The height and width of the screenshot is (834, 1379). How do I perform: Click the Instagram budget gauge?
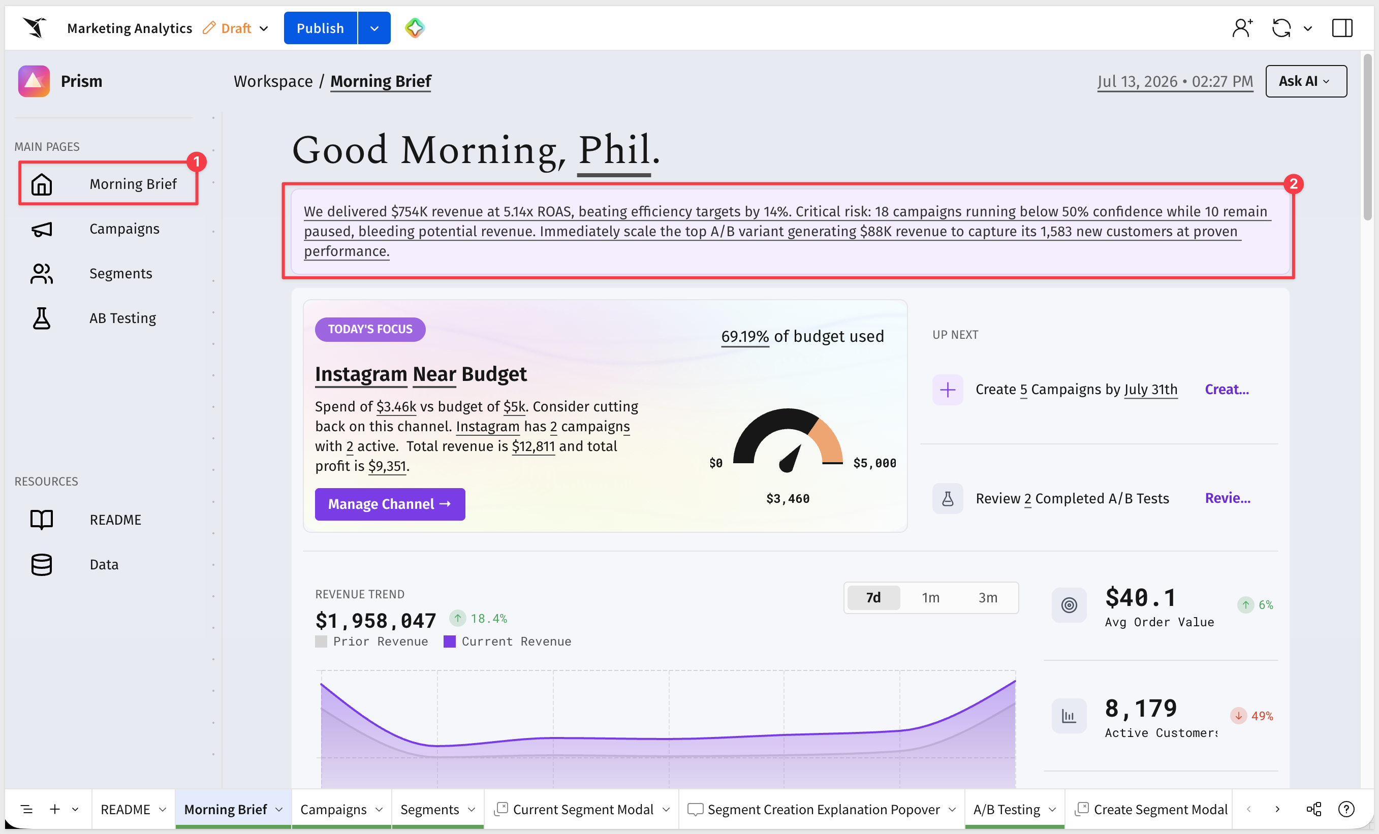point(788,440)
